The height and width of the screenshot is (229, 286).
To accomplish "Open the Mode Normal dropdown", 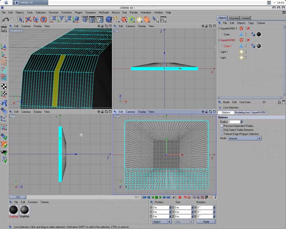I will pos(245,138).
